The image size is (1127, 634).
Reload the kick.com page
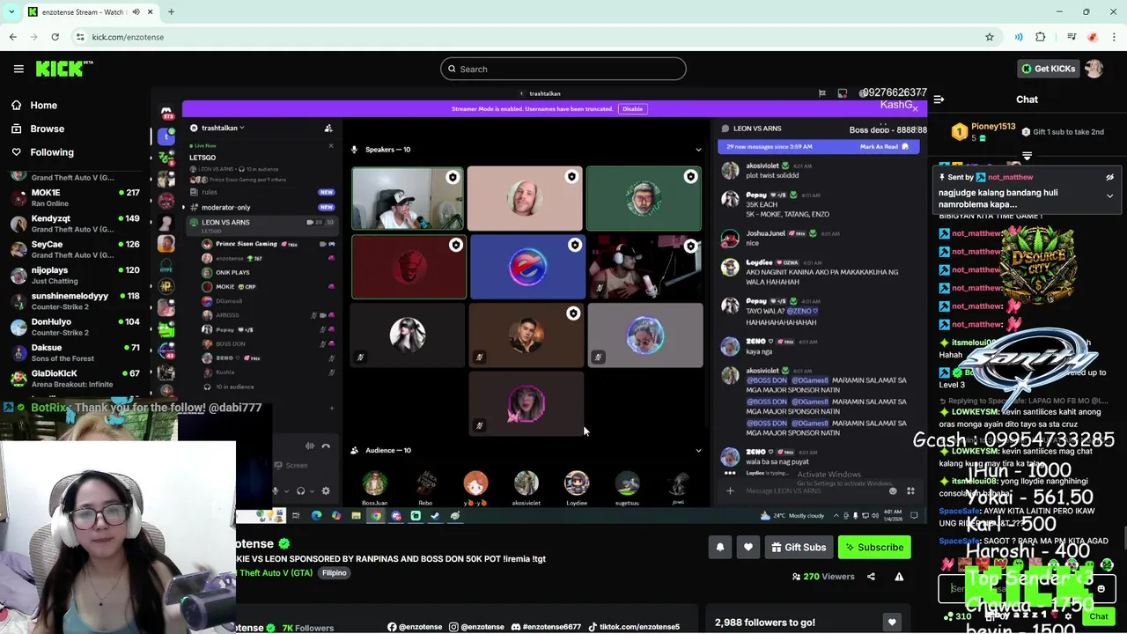pyautogui.click(x=55, y=37)
